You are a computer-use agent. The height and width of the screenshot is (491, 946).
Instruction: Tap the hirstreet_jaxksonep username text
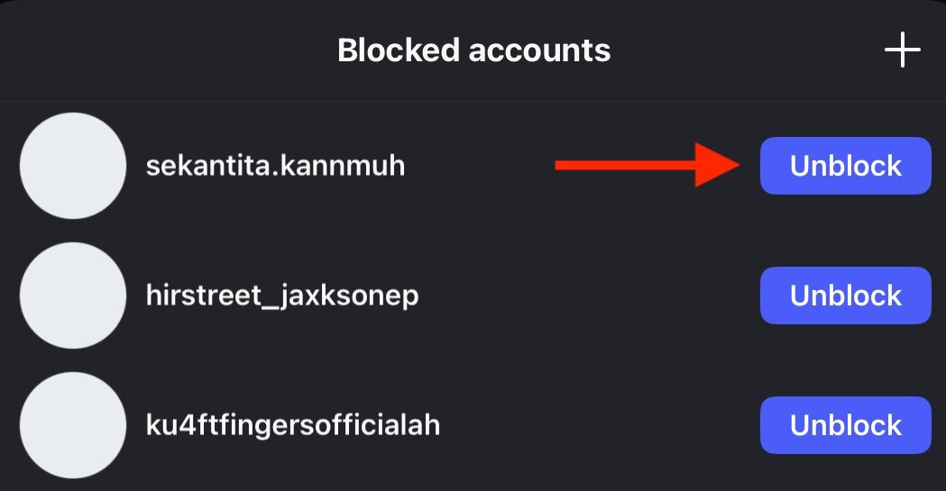click(x=282, y=296)
